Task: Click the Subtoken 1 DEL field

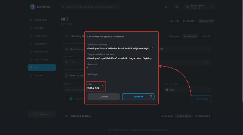Action: [x=74, y=62]
